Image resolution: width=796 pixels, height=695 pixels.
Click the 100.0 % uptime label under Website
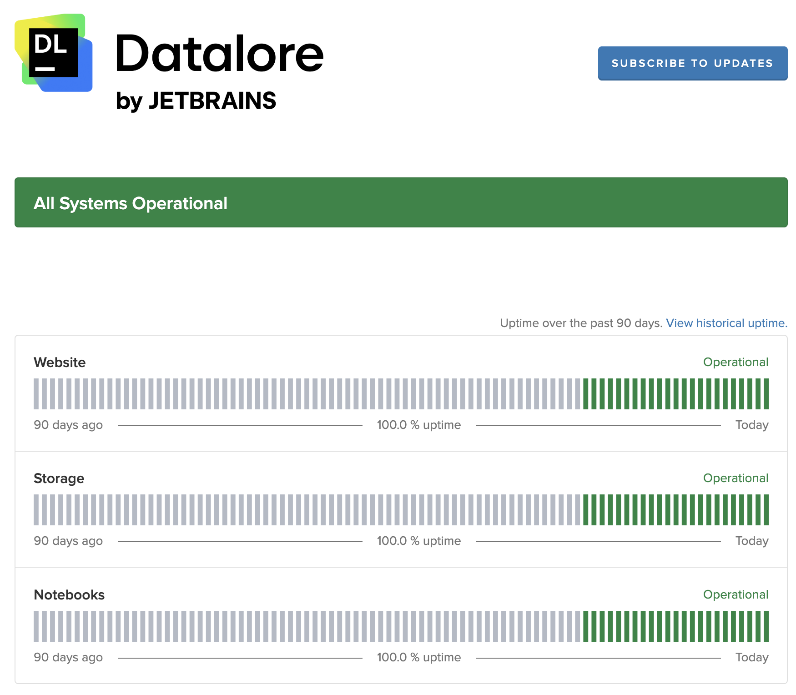point(419,425)
